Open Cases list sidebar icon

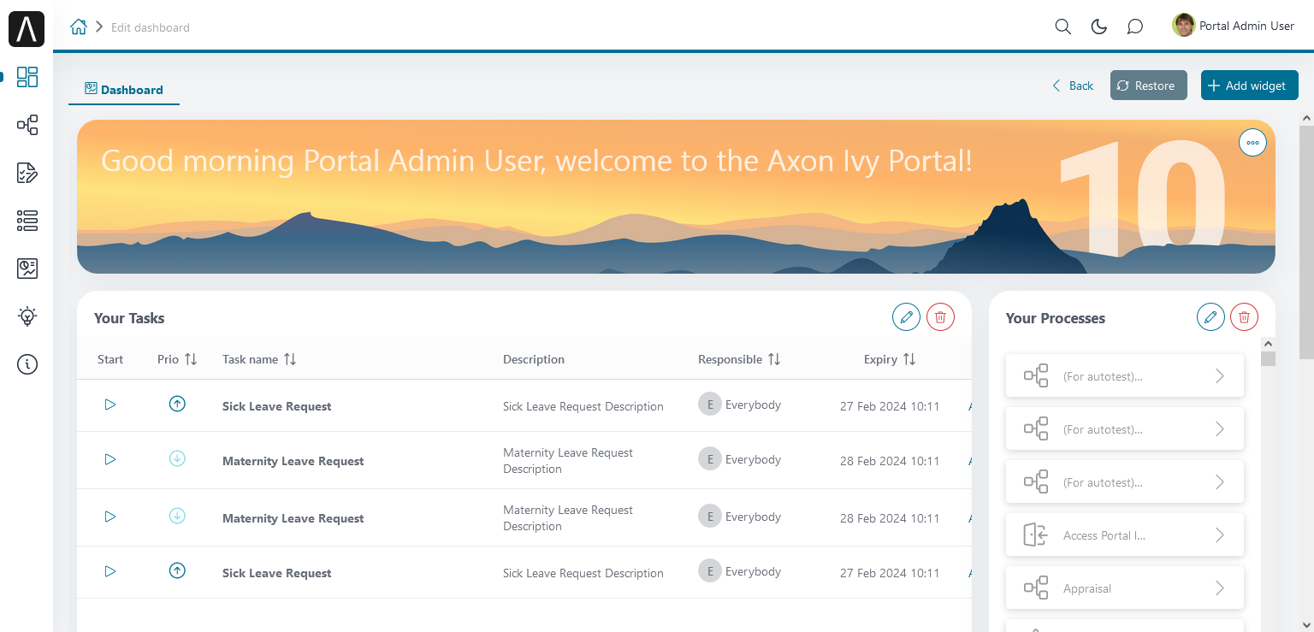click(x=27, y=221)
